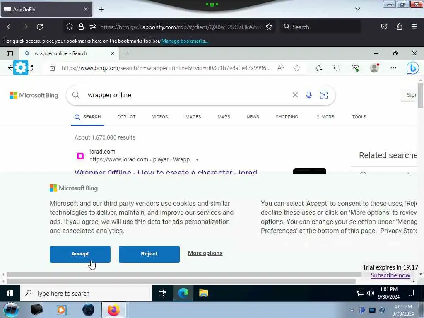The height and width of the screenshot is (318, 424).
Task: Open Edge tab actions menu icon
Action: click(x=10, y=53)
